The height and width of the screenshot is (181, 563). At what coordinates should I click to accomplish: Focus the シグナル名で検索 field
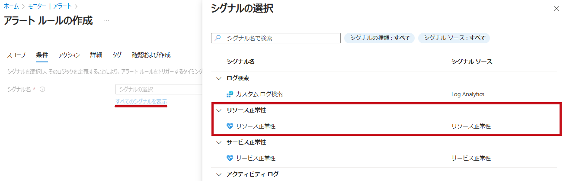276,38
